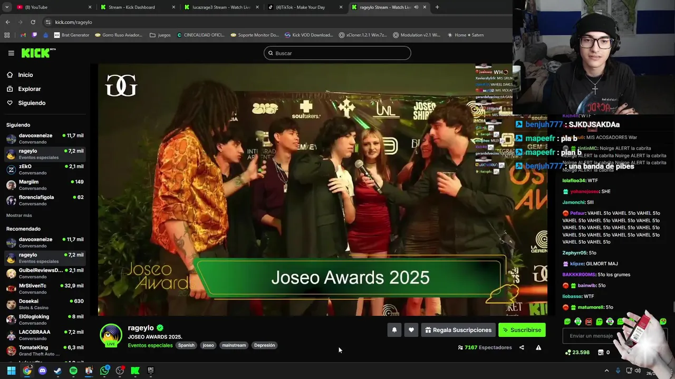Open Home ✦ Satvrn bookmark
Screen dimensions: 675x379
tap(466, 35)
